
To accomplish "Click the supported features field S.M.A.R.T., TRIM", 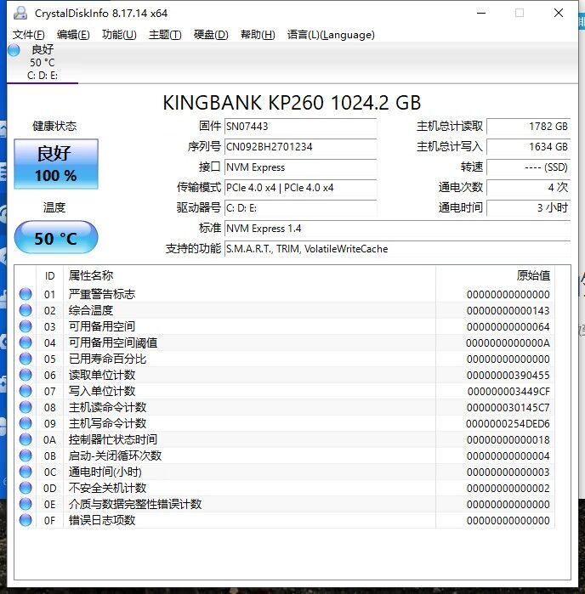I will (397, 249).
